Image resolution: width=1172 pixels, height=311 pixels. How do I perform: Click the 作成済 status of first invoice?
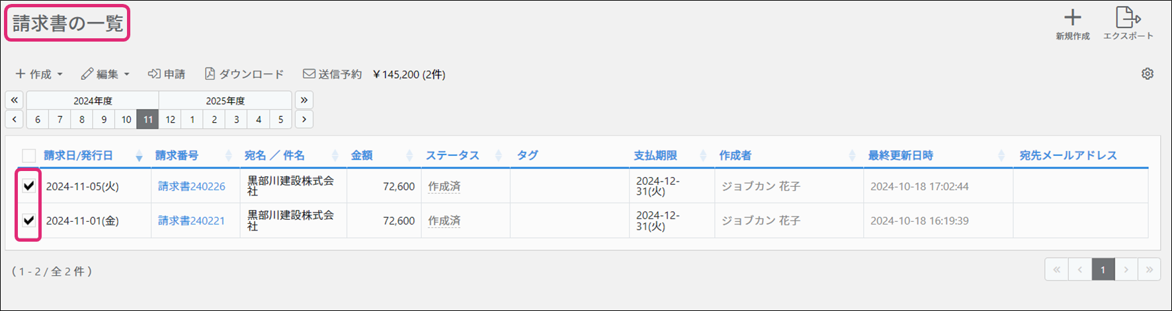tap(444, 186)
